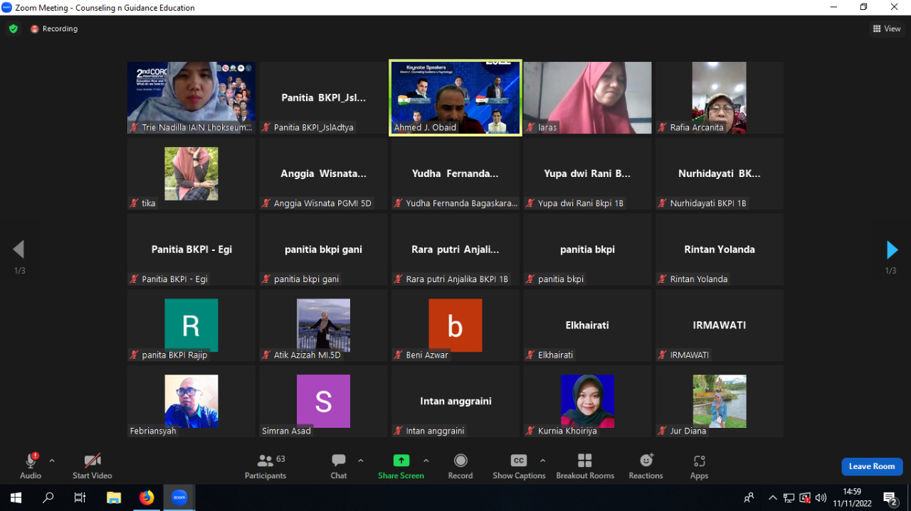The image size is (911, 511).
Task: Go to next page of participants
Action: pyautogui.click(x=892, y=249)
